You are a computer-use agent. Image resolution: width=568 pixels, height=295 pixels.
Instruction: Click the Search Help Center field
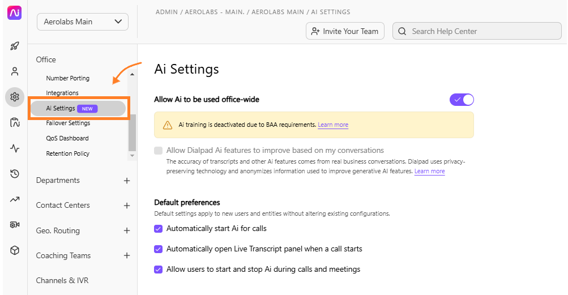[x=477, y=32]
